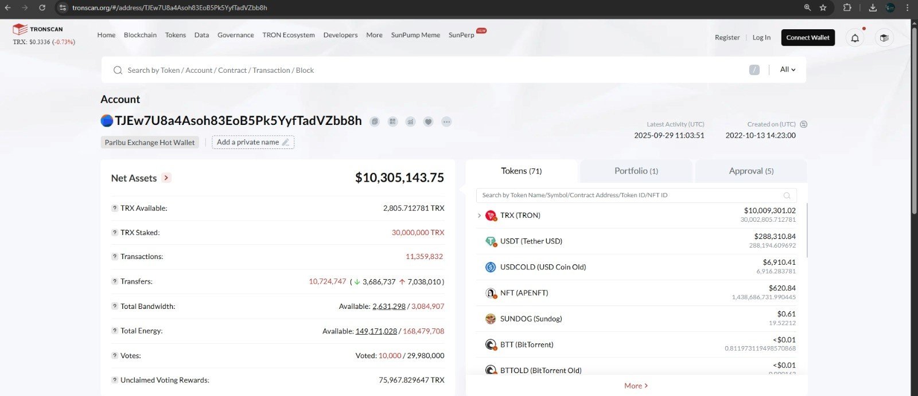
Task: Click the Connect Wallet button
Action: pos(808,38)
